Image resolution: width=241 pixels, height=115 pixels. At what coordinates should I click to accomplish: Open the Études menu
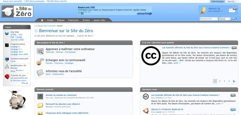coord(86,20)
